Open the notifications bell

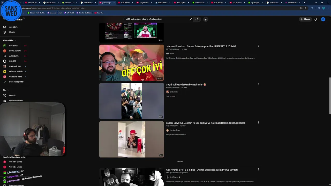[315, 19]
